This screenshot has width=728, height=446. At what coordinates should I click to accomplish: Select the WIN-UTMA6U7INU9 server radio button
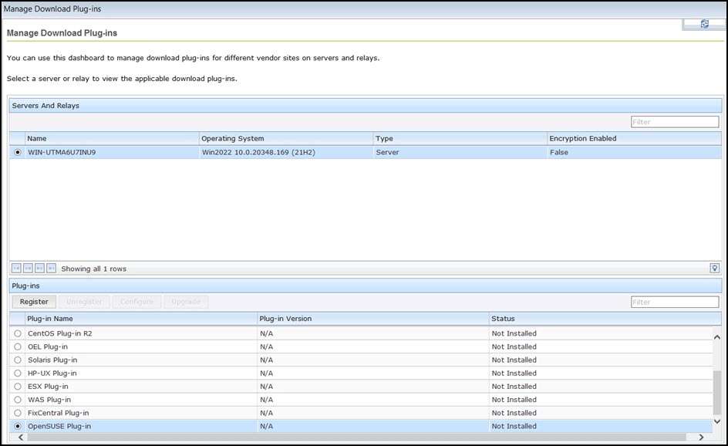[18, 153]
